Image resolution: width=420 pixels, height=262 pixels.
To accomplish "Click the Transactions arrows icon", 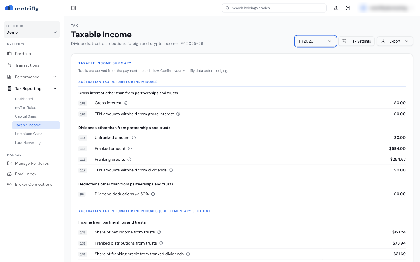I will pos(9,65).
